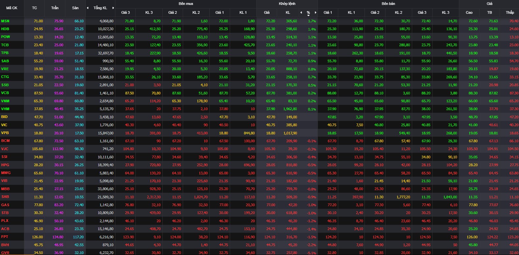Select the BCM ticker symbol
Image resolution: width=519 pixels, height=255 pixels.
point(6,141)
